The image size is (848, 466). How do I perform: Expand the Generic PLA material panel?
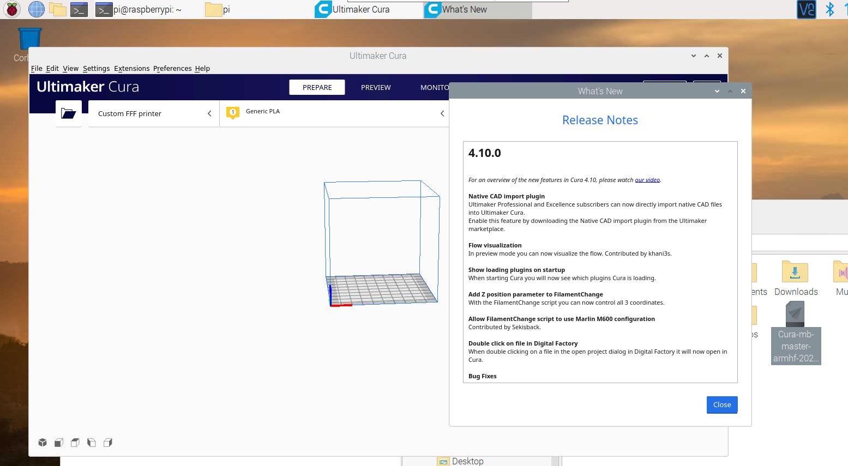334,113
